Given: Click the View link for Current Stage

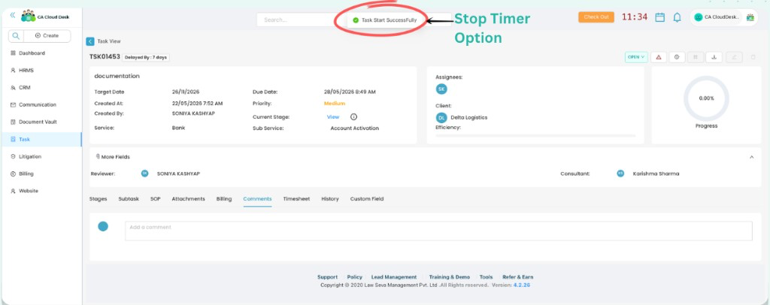Looking at the screenshot, I should click(333, 116).
